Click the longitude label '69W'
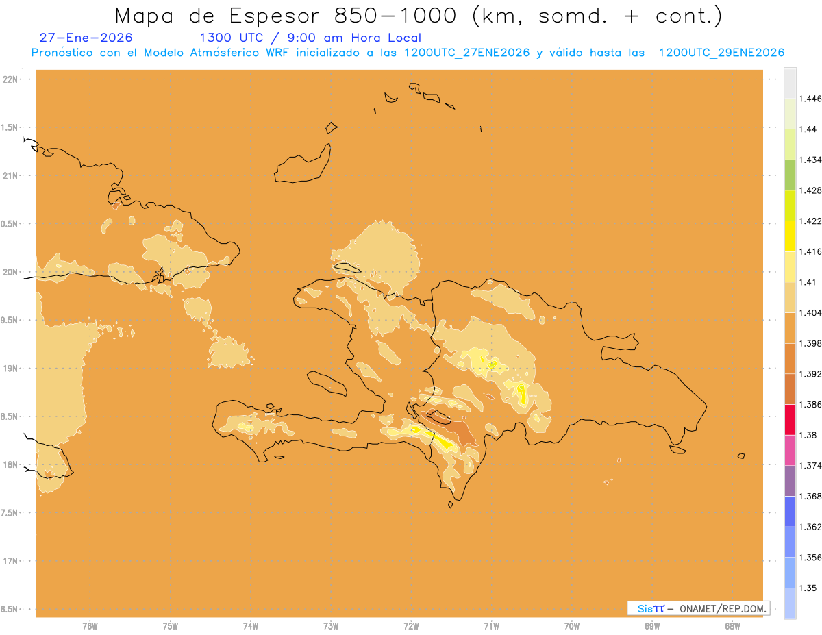This screenshot has width=822, height=635. (652, 625)
